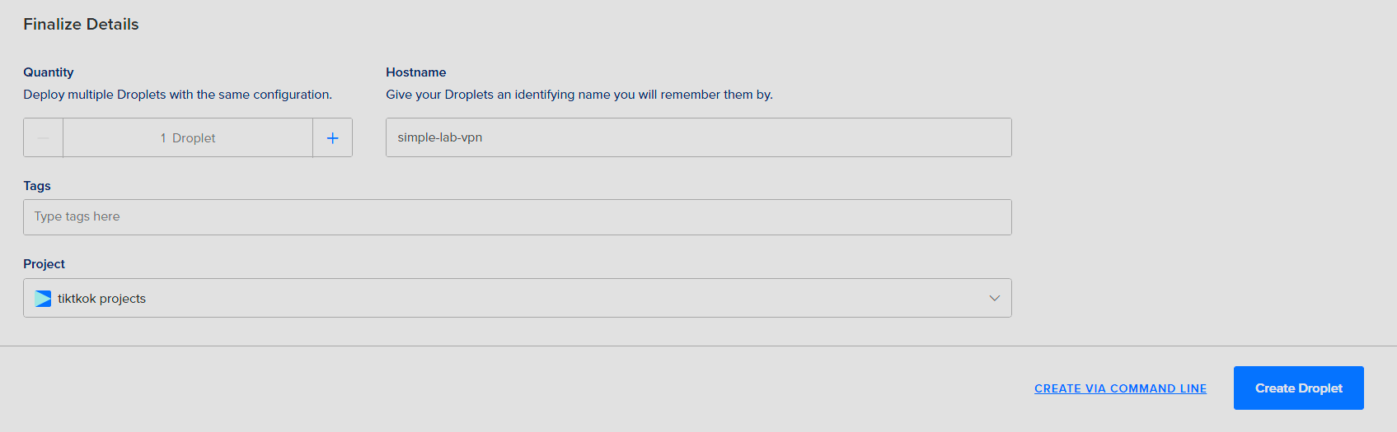The image size is (1397, 432).
Task: Click the Project label
Action: pyautogui.click(x=44, y=264)
